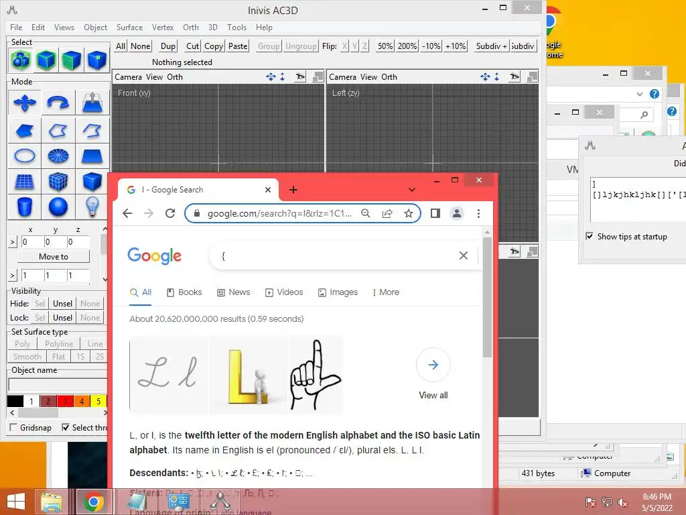Select Vertex select mode cube icon
Image resolution: width=686 pixels, height=515 pixels.
[96, 60]
